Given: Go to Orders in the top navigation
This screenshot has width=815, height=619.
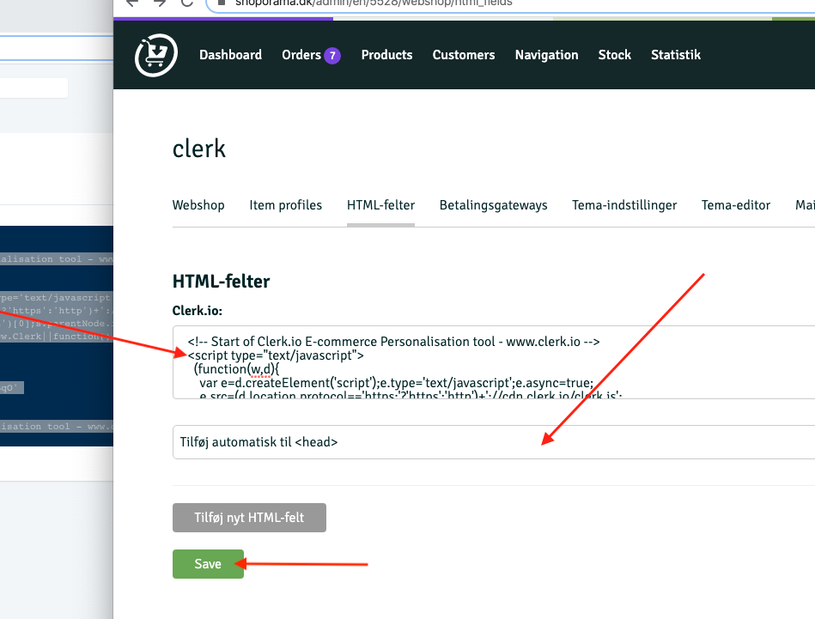Looking at the screenshot, I should [301, 55].
